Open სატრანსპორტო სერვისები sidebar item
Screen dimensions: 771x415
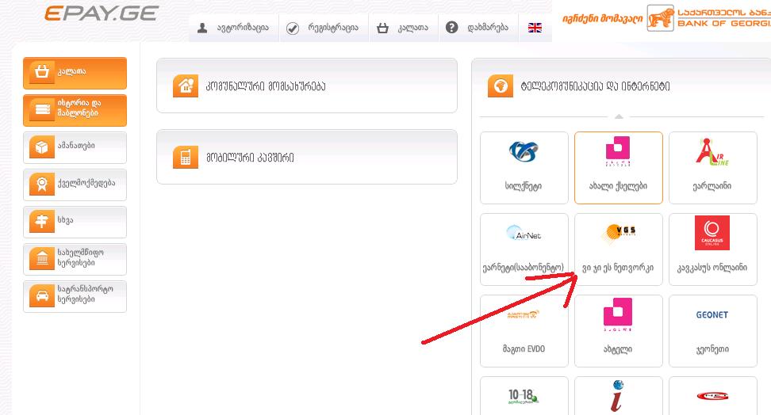click(75, 296)
